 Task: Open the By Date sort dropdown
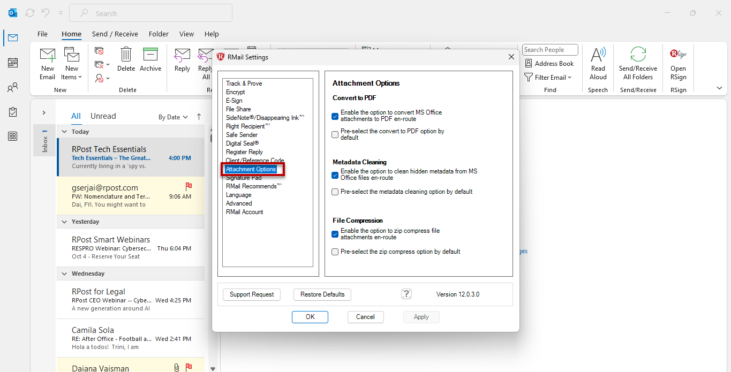(173, 117)
